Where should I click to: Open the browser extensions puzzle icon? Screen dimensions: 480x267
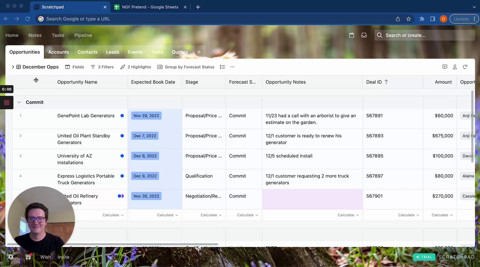(x=422, y=19)
